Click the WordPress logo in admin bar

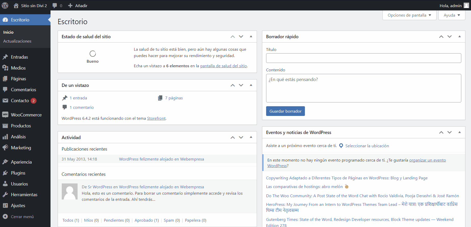(5, 5)
